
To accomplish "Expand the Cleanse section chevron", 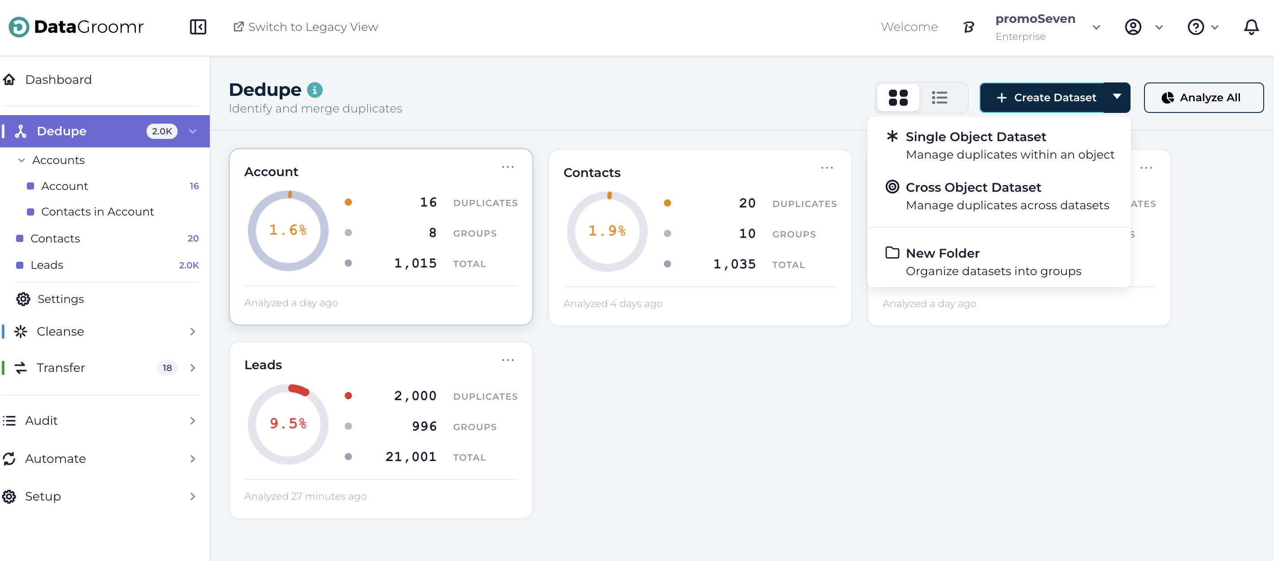I will 192,331.
